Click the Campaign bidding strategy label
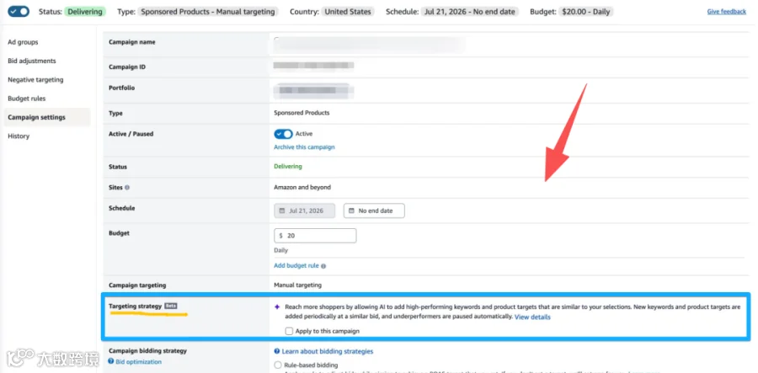The image size is (758, 373). click(x=148, y=351)
